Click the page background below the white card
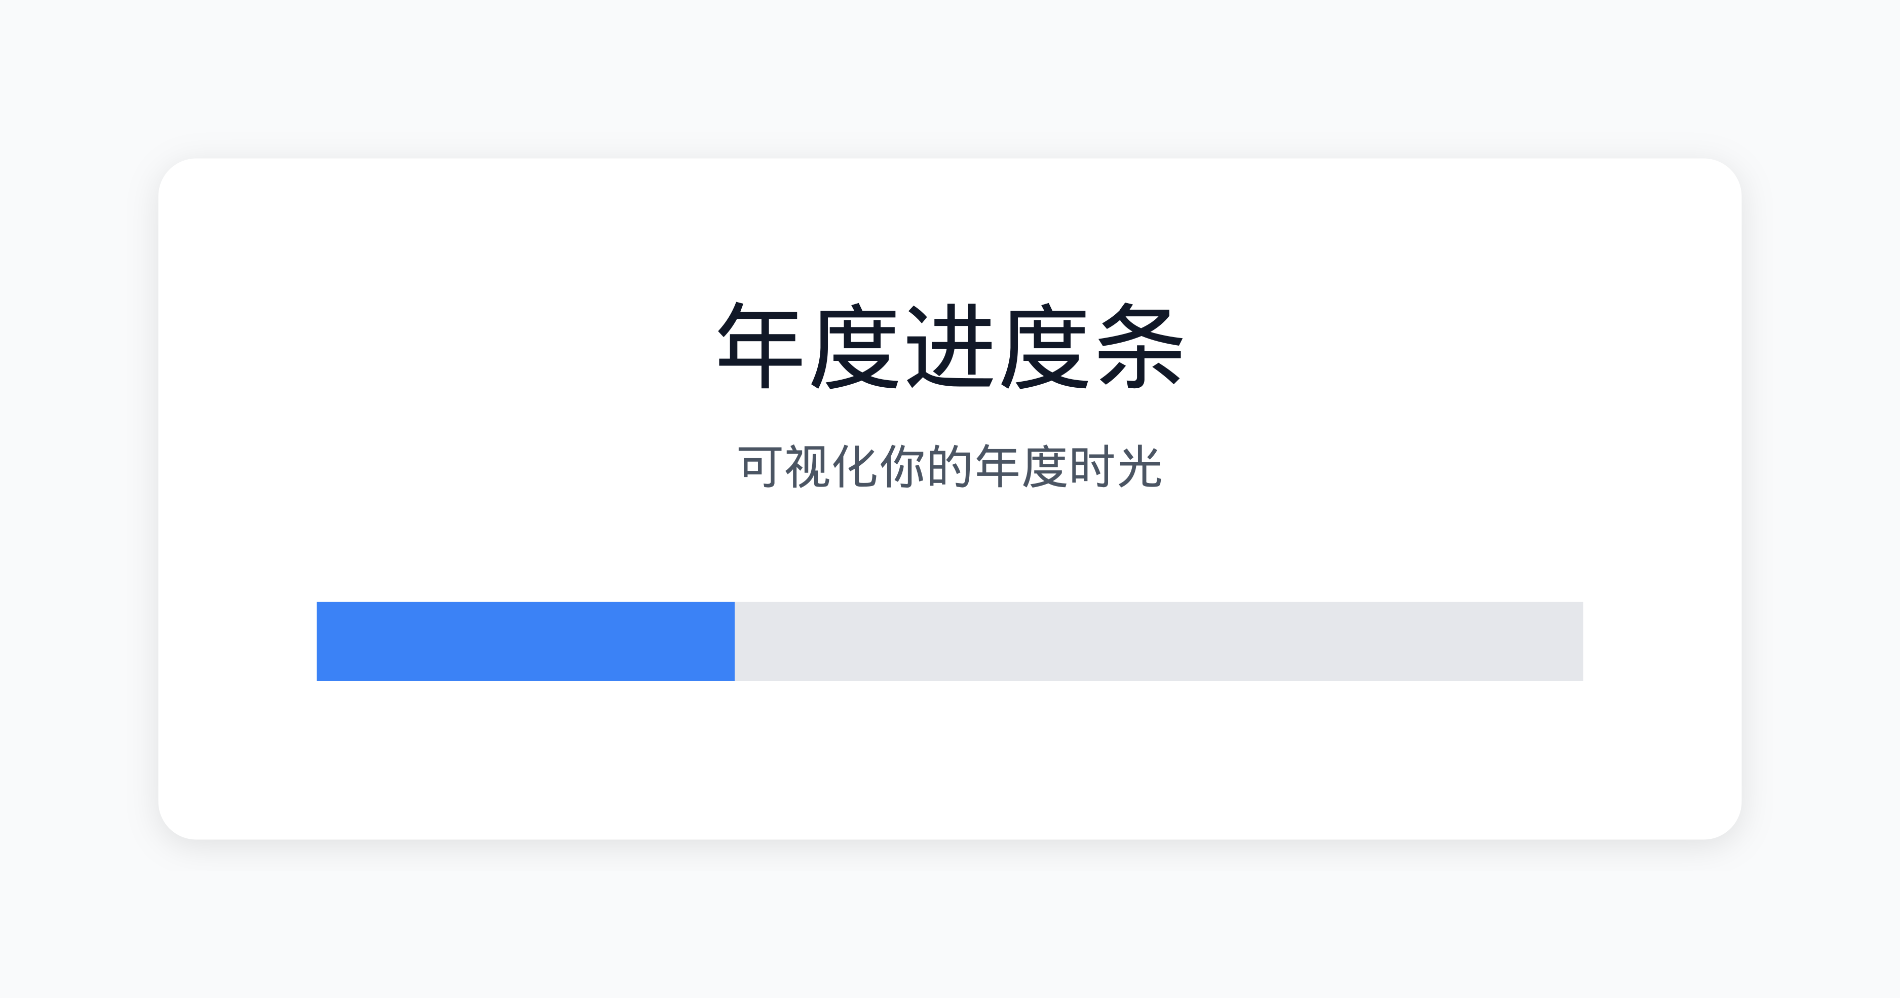1900x998 pixels. [x=950, y=922]
